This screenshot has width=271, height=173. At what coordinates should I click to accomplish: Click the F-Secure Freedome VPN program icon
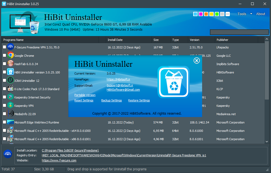point(10,47)
